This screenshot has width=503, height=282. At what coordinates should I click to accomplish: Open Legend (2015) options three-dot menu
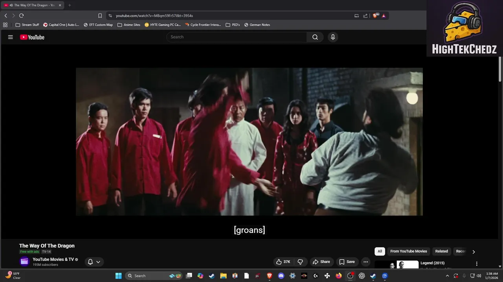coord(477,264)
